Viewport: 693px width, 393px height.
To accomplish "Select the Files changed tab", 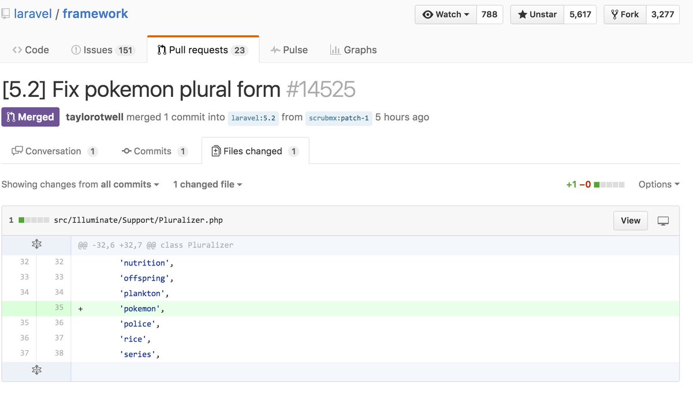I will [x=255, y=151].
